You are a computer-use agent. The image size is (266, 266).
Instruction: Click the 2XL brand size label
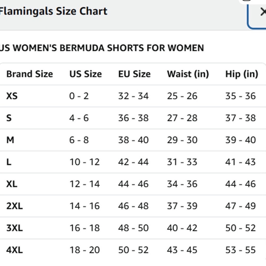tap(14, 206)
